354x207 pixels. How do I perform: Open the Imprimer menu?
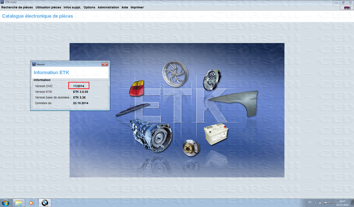click(137, 7)
